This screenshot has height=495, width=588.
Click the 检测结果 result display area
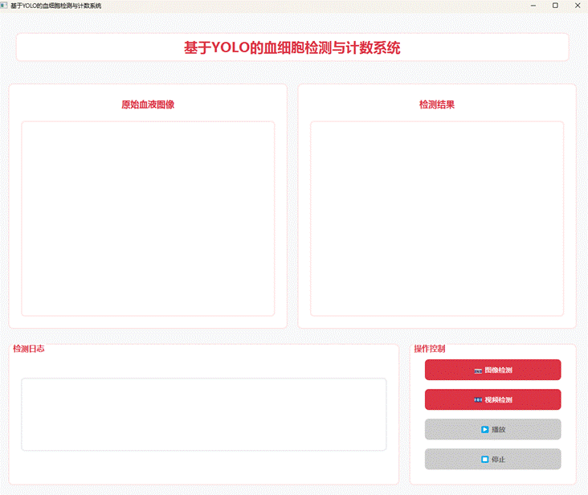pos(436,219)
